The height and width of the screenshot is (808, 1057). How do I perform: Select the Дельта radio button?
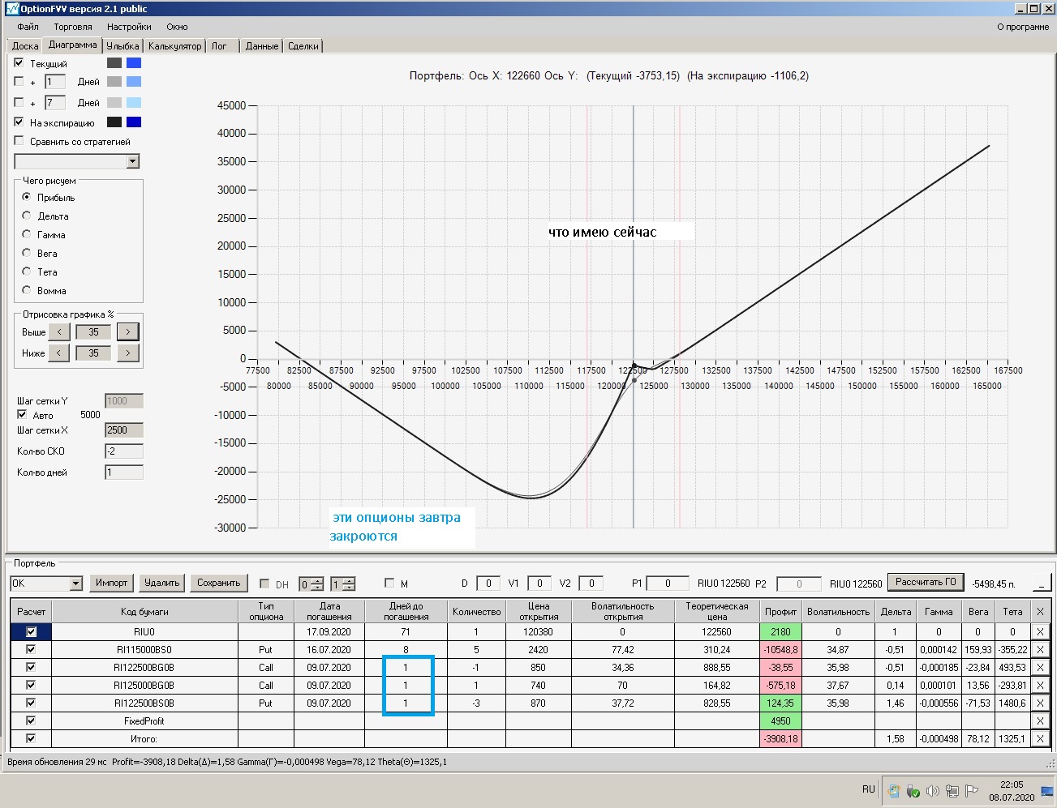[27, 216]
